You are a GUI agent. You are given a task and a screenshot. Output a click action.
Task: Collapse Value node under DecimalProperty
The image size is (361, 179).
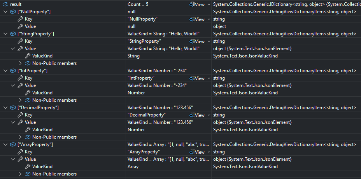tap(13, 122)
